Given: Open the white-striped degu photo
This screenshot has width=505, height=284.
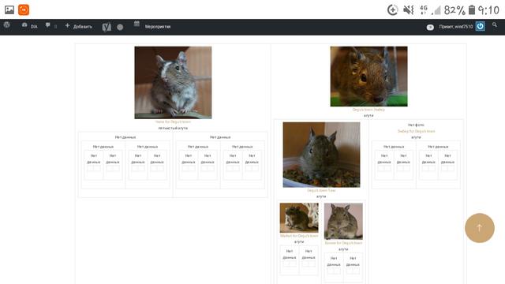Looking at the screenshot, I should (x=173, y=83).
